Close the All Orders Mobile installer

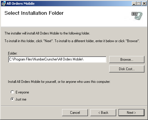tap(144, 4)
